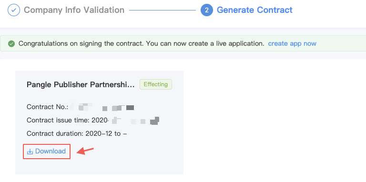Click the line connecting the two steps
Screen dimensions: 366x182
click(x=163, y=10)
